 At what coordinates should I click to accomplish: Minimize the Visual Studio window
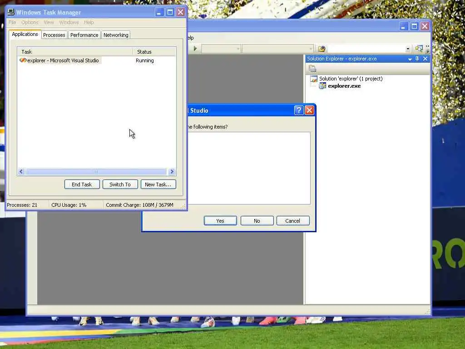tap(403, 26)
